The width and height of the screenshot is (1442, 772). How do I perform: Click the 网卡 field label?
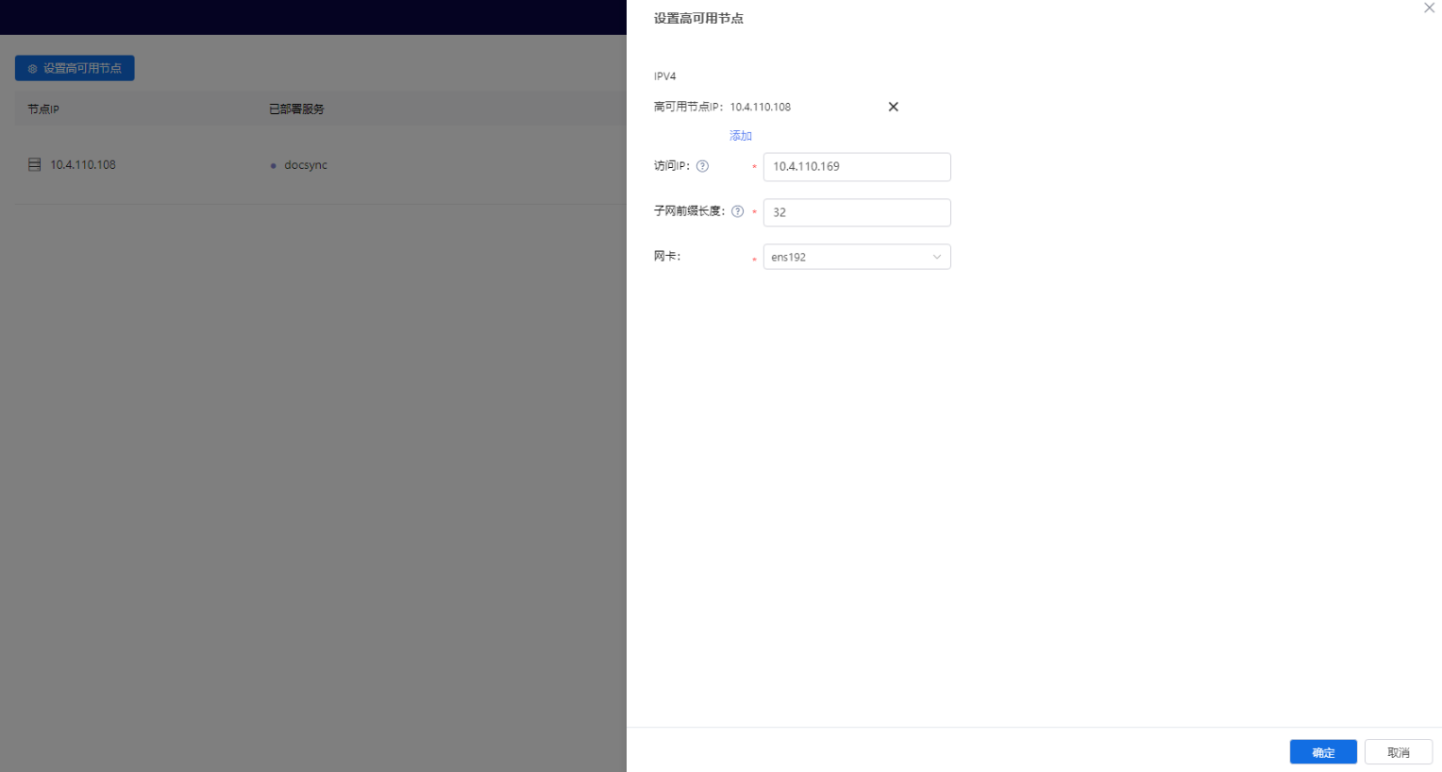[x=667, y=257]
